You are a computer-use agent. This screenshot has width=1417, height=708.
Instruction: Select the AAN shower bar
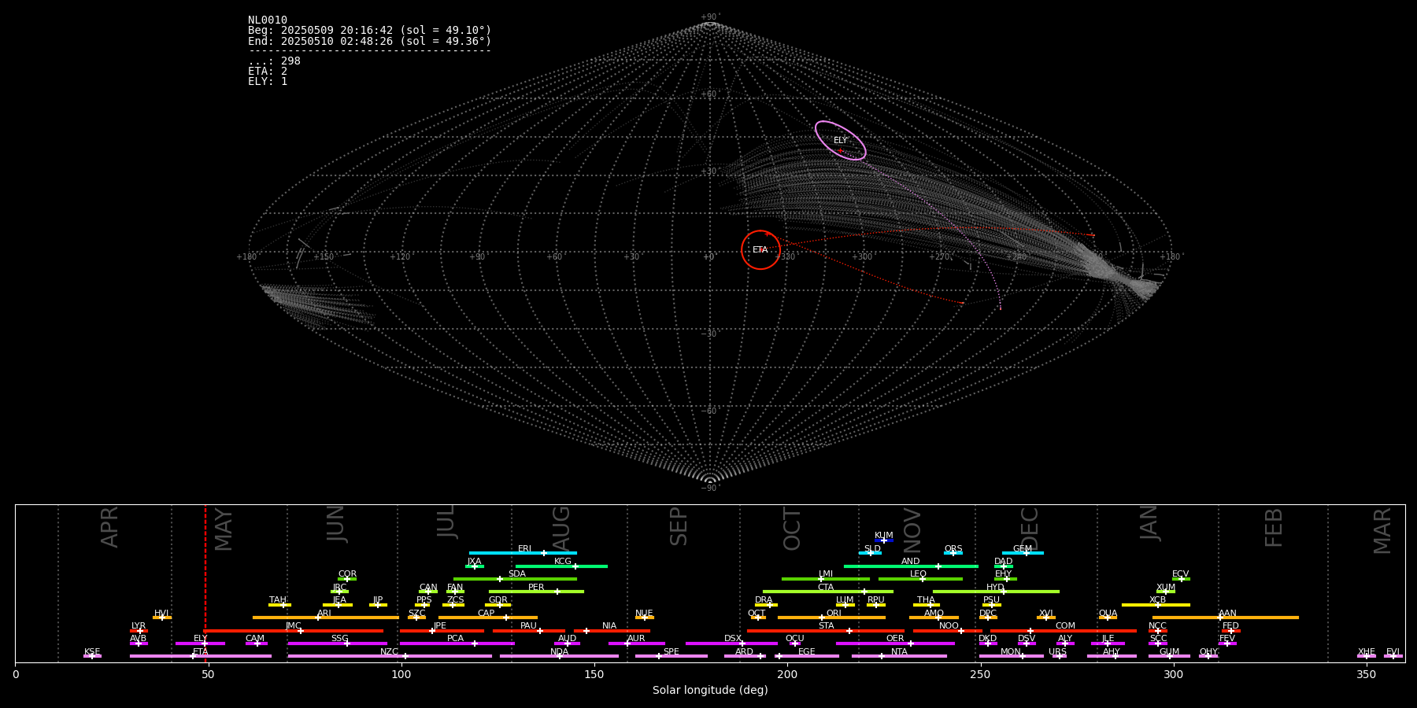1226,618
